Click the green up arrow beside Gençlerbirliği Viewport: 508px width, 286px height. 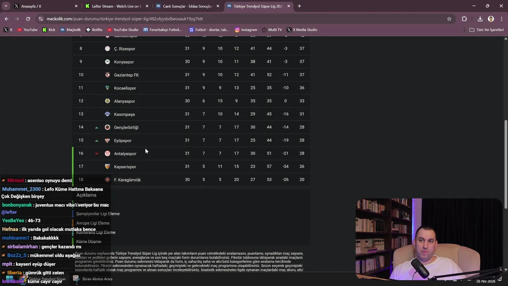96,128
